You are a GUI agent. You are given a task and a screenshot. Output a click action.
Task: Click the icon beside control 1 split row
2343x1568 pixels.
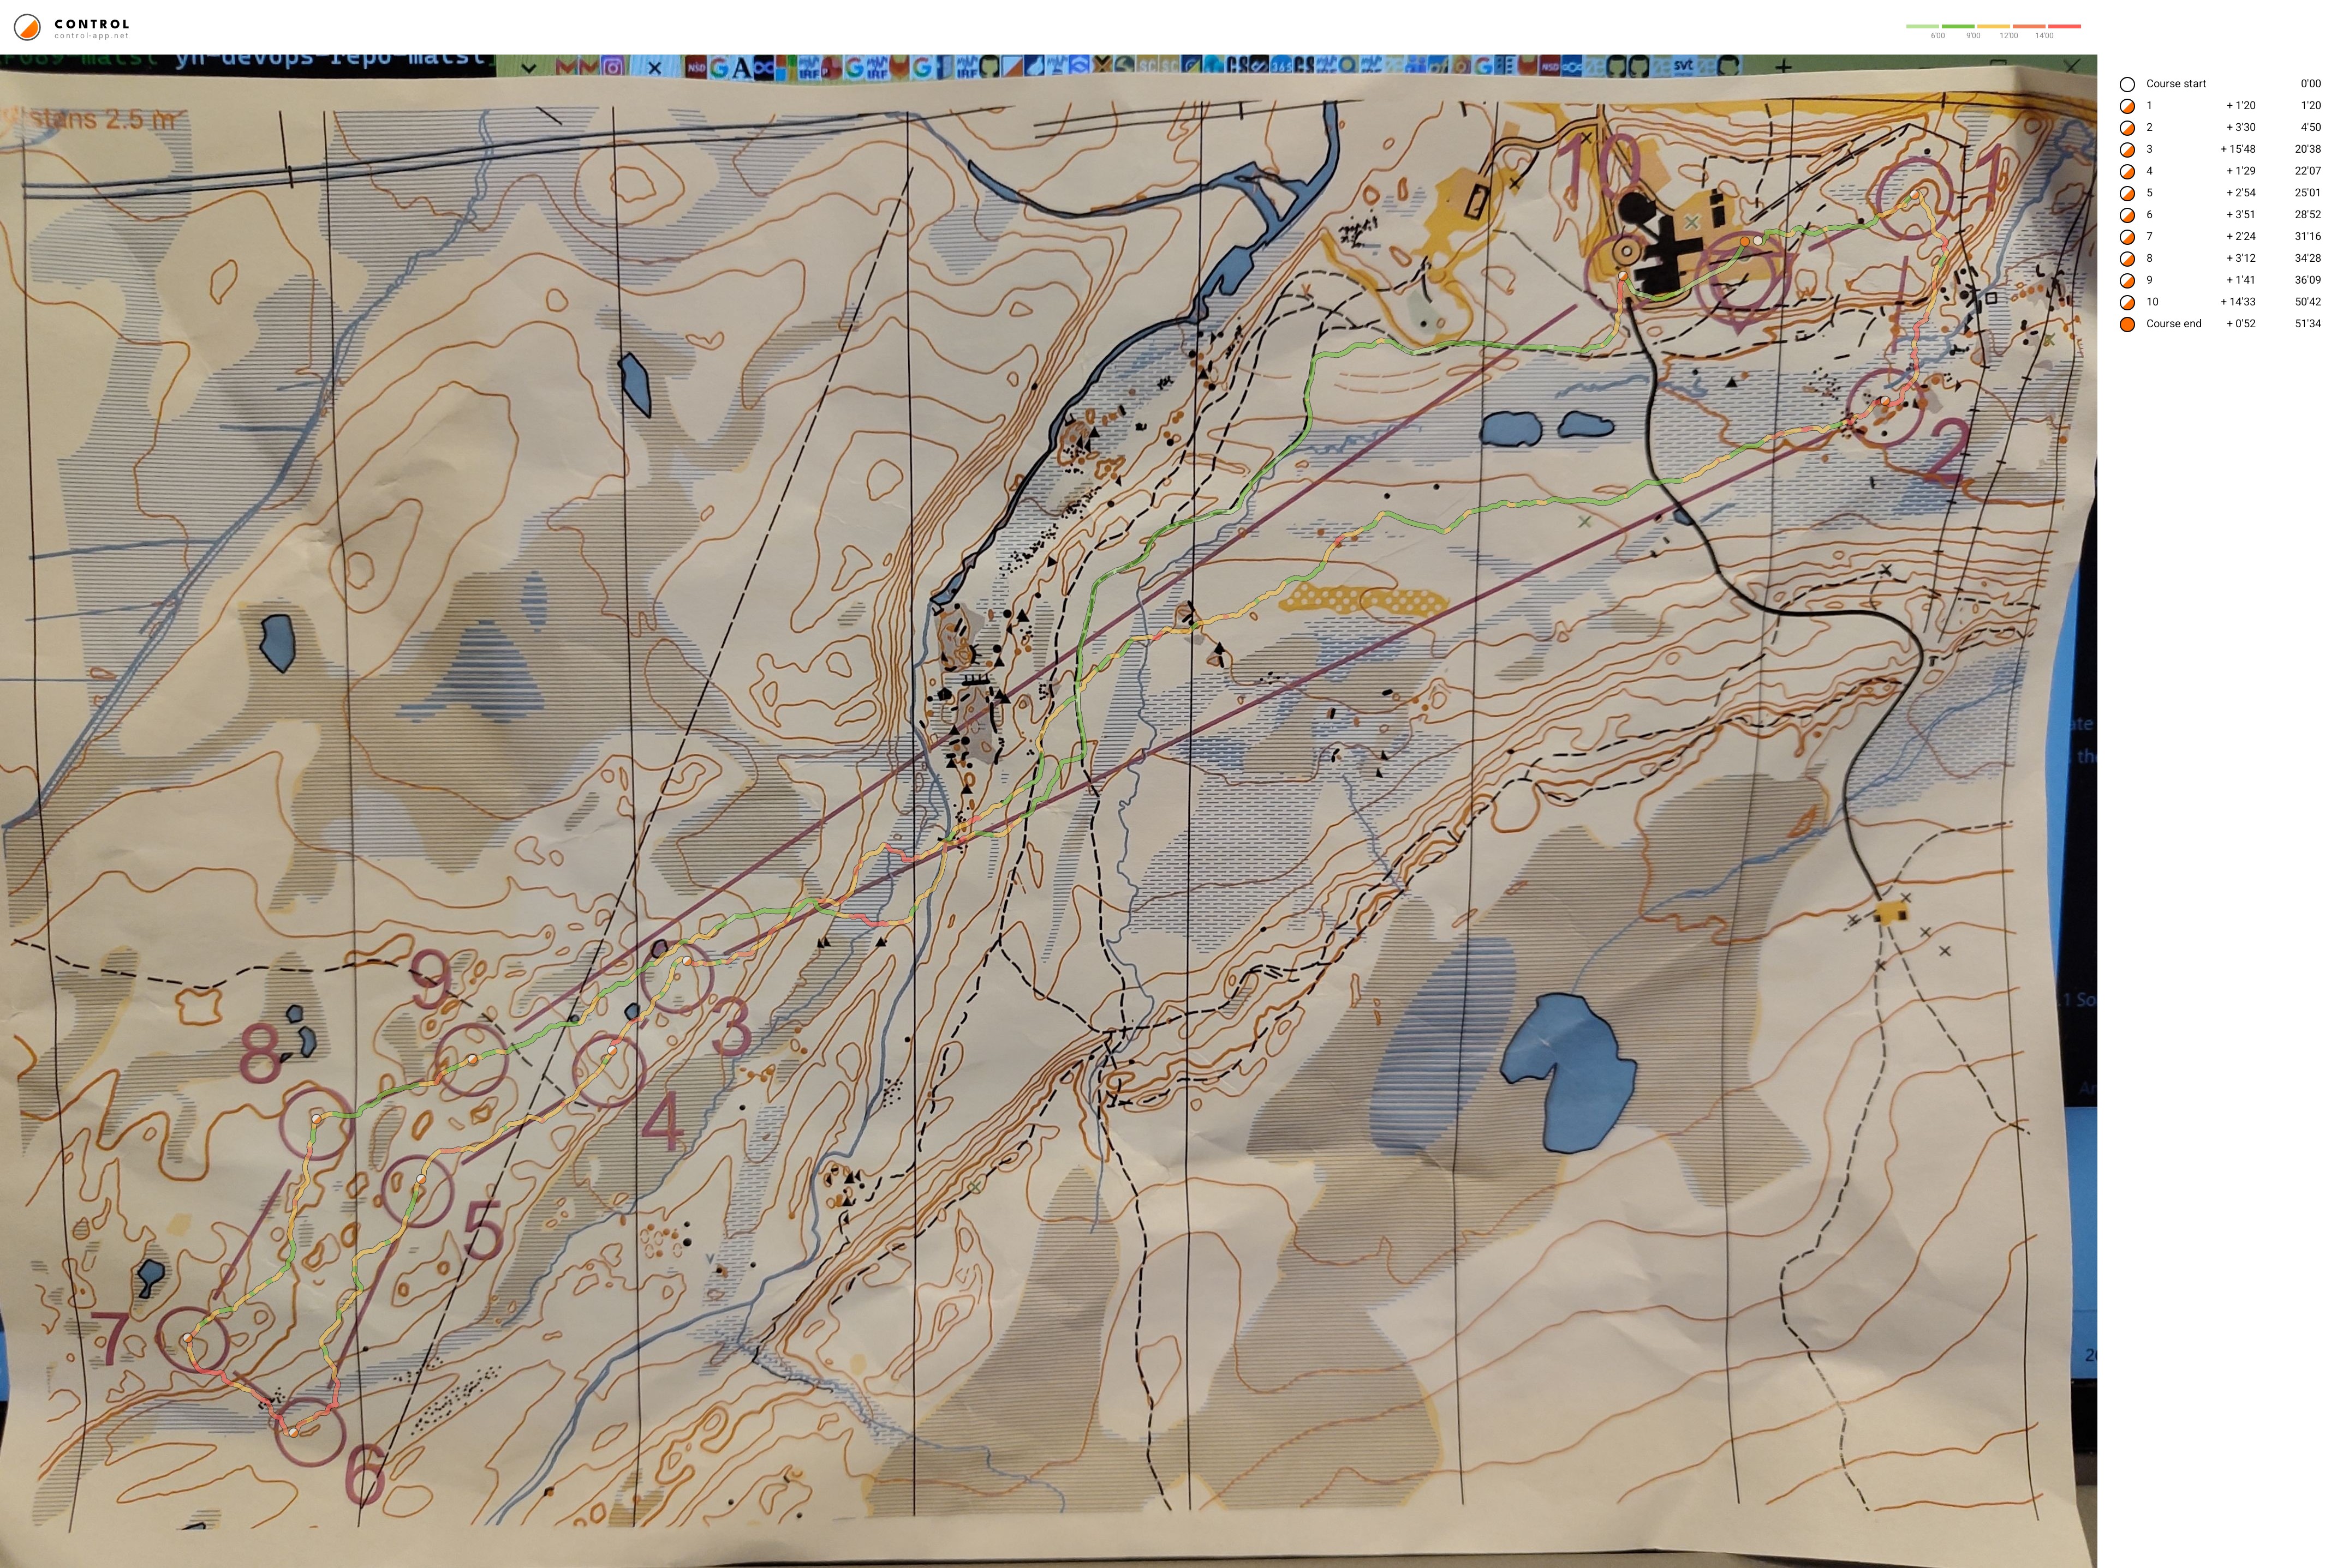point(2127,106)
